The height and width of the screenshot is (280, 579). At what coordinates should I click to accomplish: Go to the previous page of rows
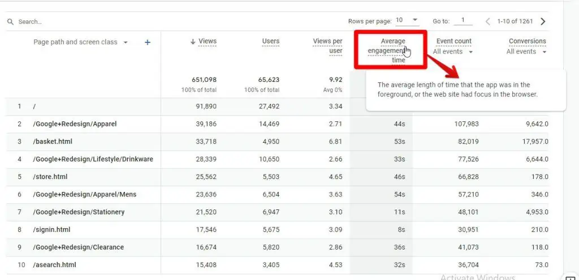point(487,21)
